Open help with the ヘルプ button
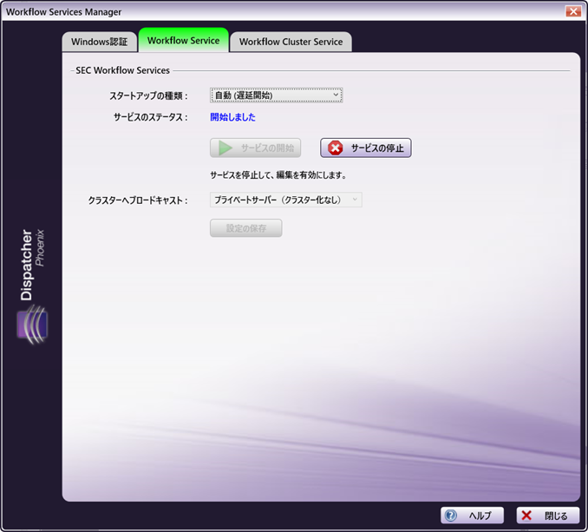588x532 pixels. [472, 516]
